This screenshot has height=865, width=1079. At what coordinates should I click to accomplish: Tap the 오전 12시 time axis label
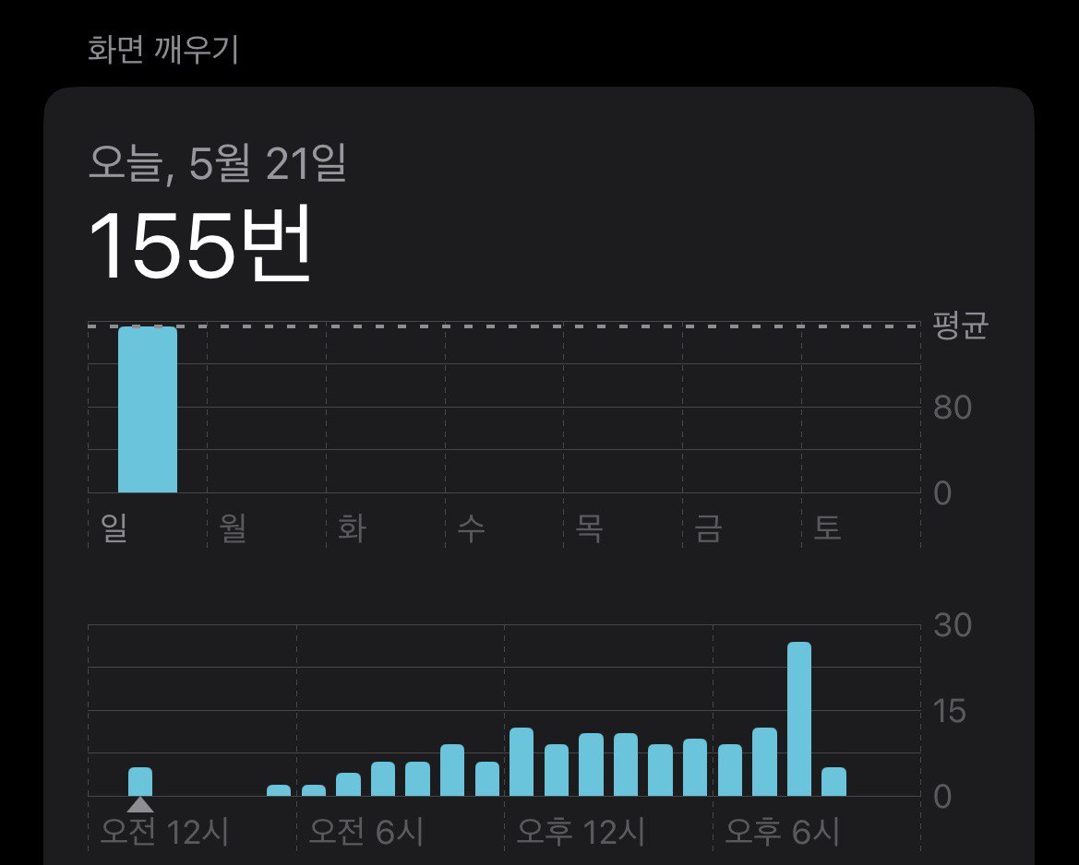click(166, 831)
